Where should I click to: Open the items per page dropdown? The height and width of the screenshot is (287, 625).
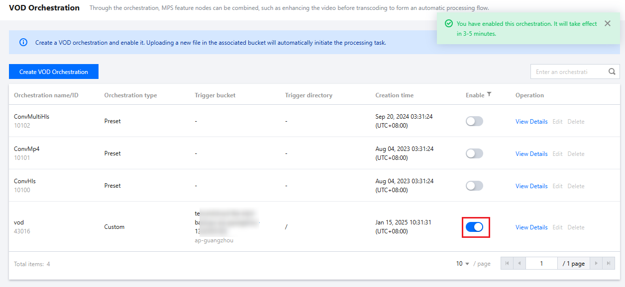(463, 264)
